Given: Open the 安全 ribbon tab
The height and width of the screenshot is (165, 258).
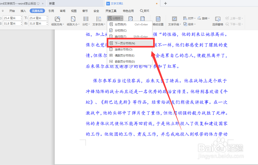Looking at the screenshot, I should tap(96, 11).
